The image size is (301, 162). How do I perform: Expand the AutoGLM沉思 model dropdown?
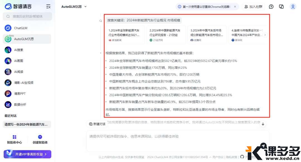point(74,6)
